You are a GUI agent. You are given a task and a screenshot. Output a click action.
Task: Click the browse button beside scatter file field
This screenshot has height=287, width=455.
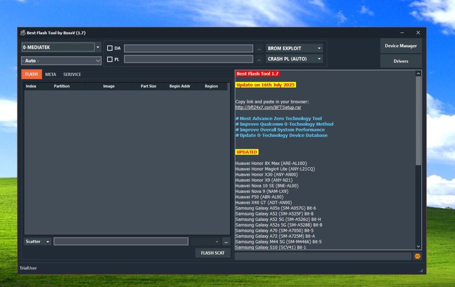tap(226, 241)
